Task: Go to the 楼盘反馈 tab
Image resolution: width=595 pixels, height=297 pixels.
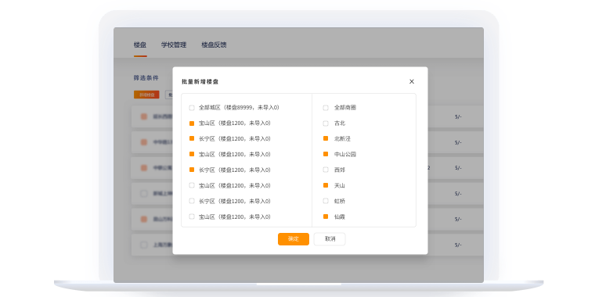Action: click(214, 45)
